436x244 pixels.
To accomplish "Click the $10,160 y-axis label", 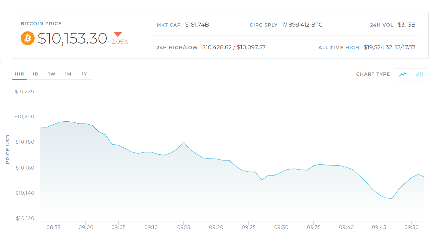I will (25, 168).
